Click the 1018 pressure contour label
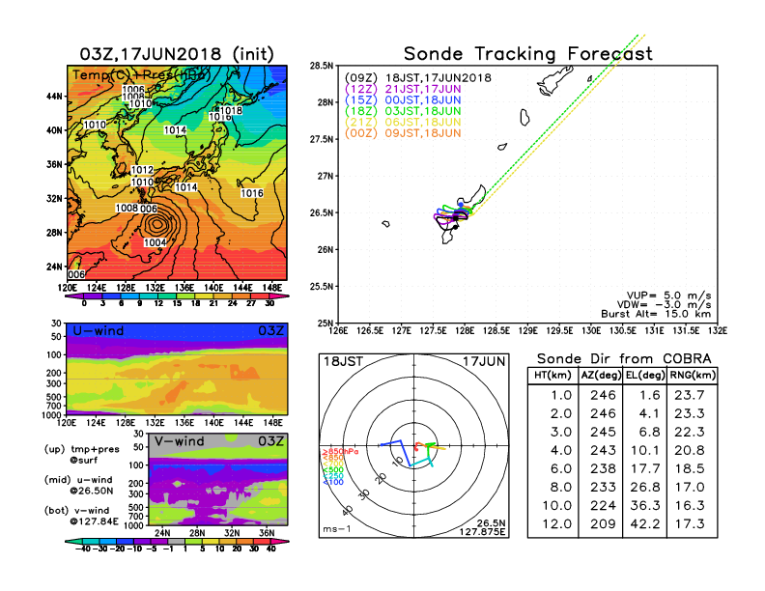 click(231, 110)
